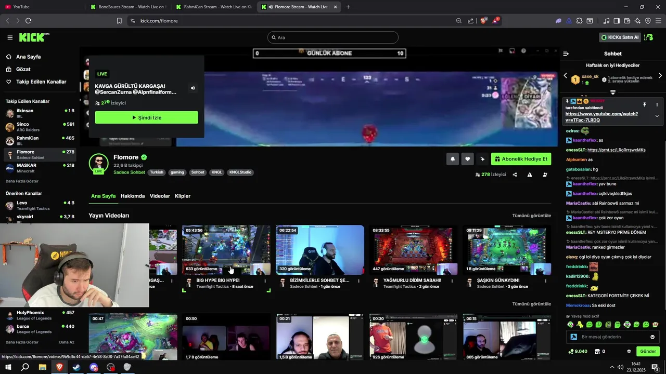The height and width of the screenshot is (374, 666).
Task: Toggle the heart follow button for Flomore
Action: pos(467,159)
